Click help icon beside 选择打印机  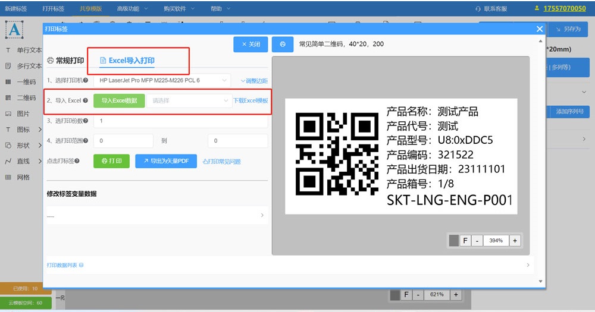point(86,81)
